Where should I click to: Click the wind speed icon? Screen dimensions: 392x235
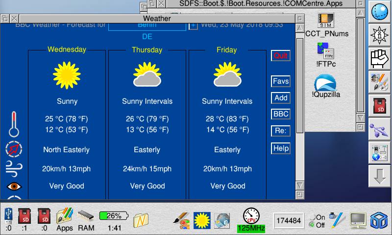pyautogui.click(x=14, y=167)
